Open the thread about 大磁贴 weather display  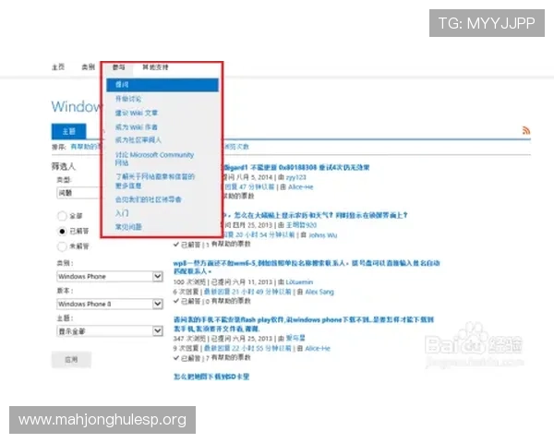pos(315,215)
